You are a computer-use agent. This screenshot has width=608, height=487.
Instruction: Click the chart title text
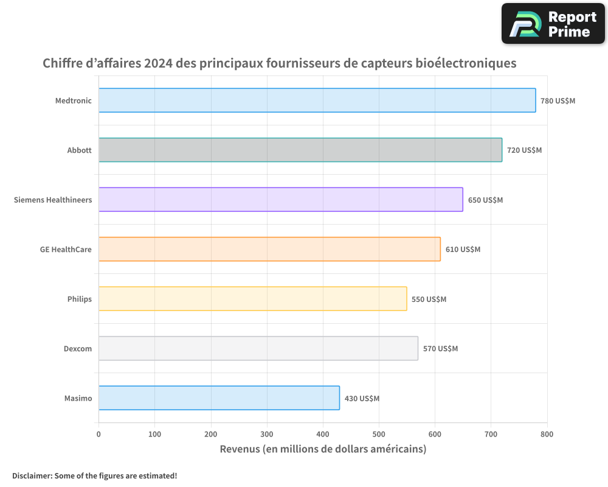pyautogui.click(x=279, y=63)
